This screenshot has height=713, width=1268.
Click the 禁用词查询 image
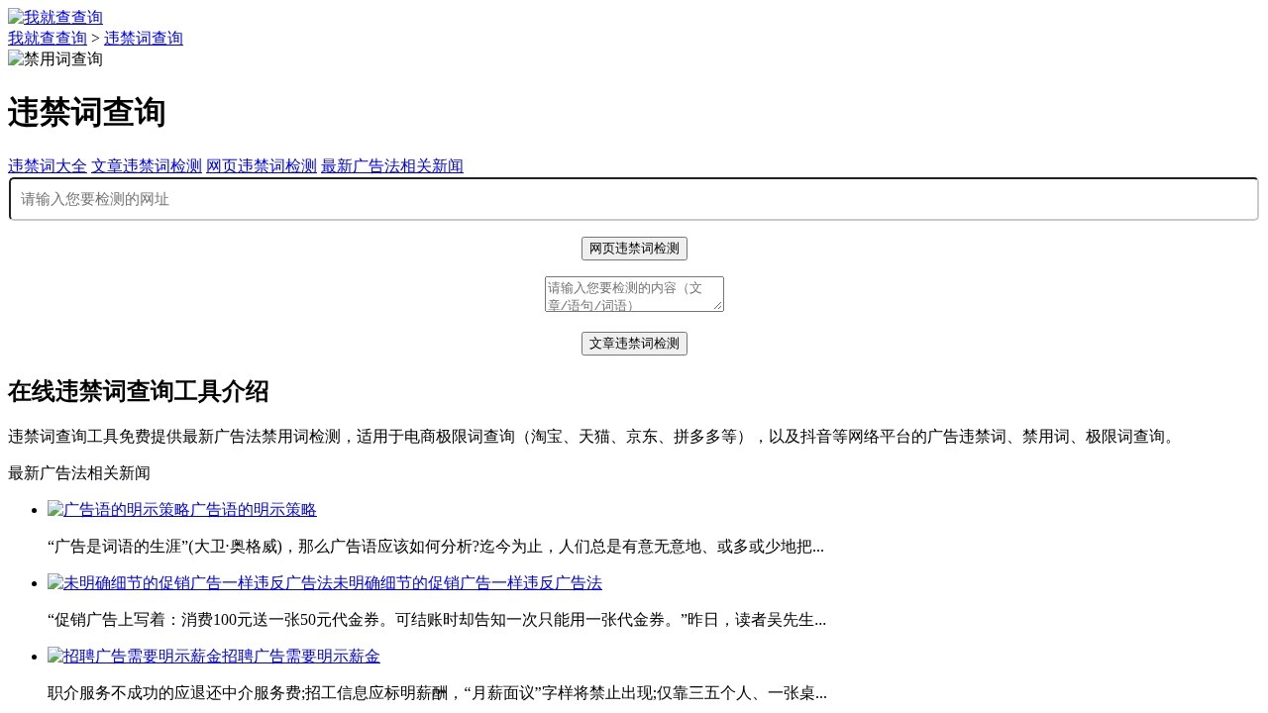[x=55, y=58]
